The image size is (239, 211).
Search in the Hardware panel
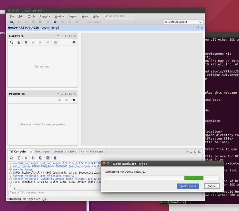[x=11, y=42]
